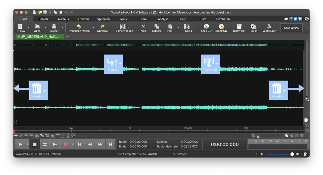This screenshot has width=323, height=175.
Task: Switch to the Effecten tab
Action: [83, 19]
